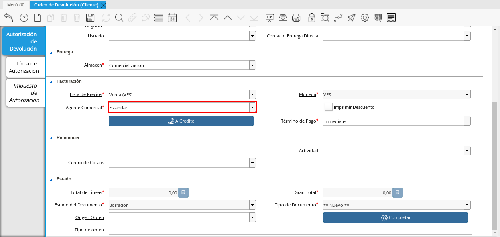
Task: Click the Completar button
Action: [x=396, y=217]
